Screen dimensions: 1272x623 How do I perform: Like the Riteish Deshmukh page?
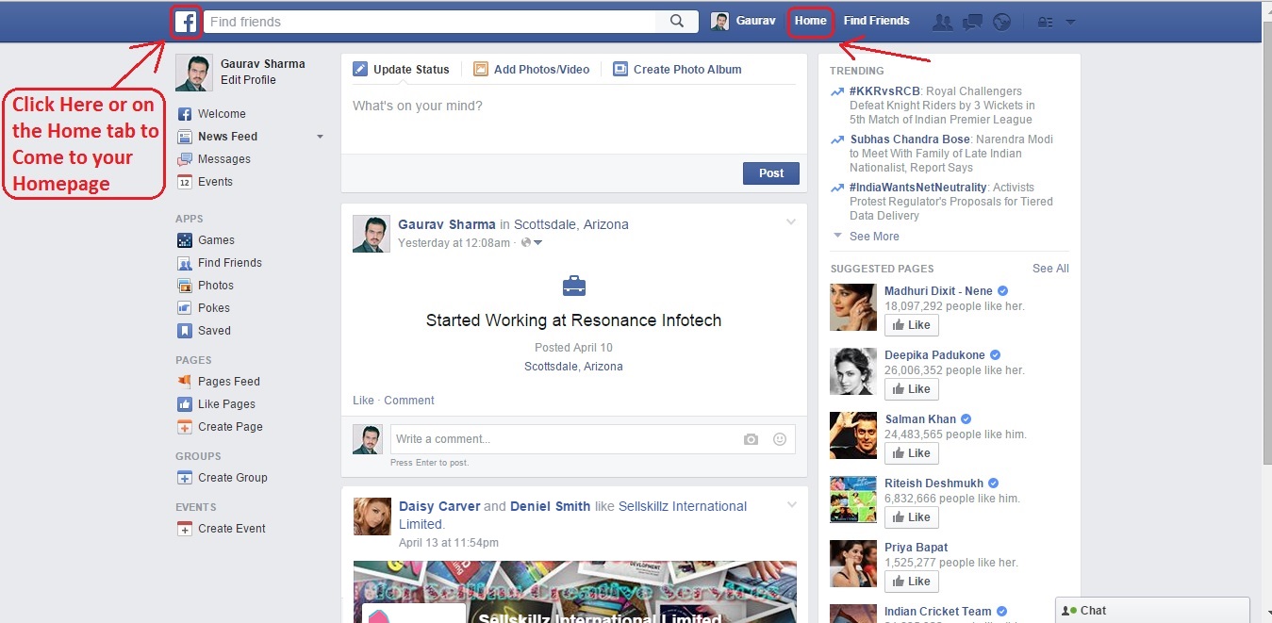(911, 517)
